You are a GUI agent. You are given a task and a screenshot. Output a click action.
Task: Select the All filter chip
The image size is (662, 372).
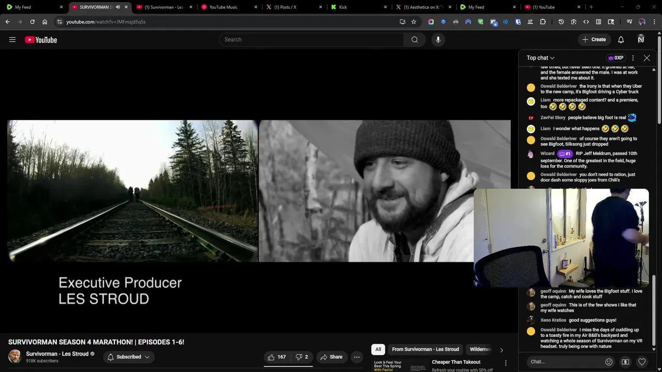pyautogui.click(x=378, y=349)
